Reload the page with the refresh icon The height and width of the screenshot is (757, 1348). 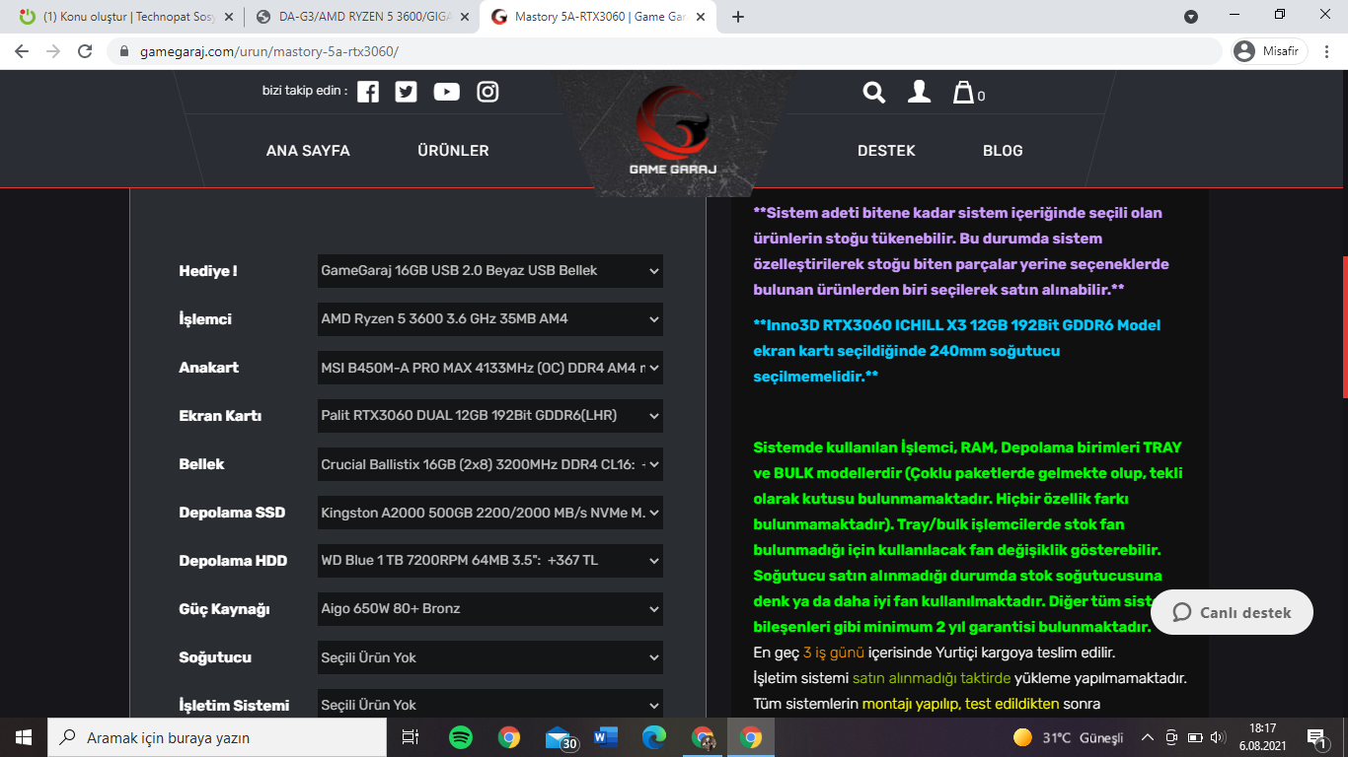(x=85, y=51)
